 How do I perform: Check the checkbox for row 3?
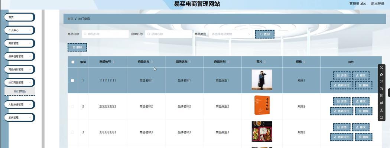73,132
